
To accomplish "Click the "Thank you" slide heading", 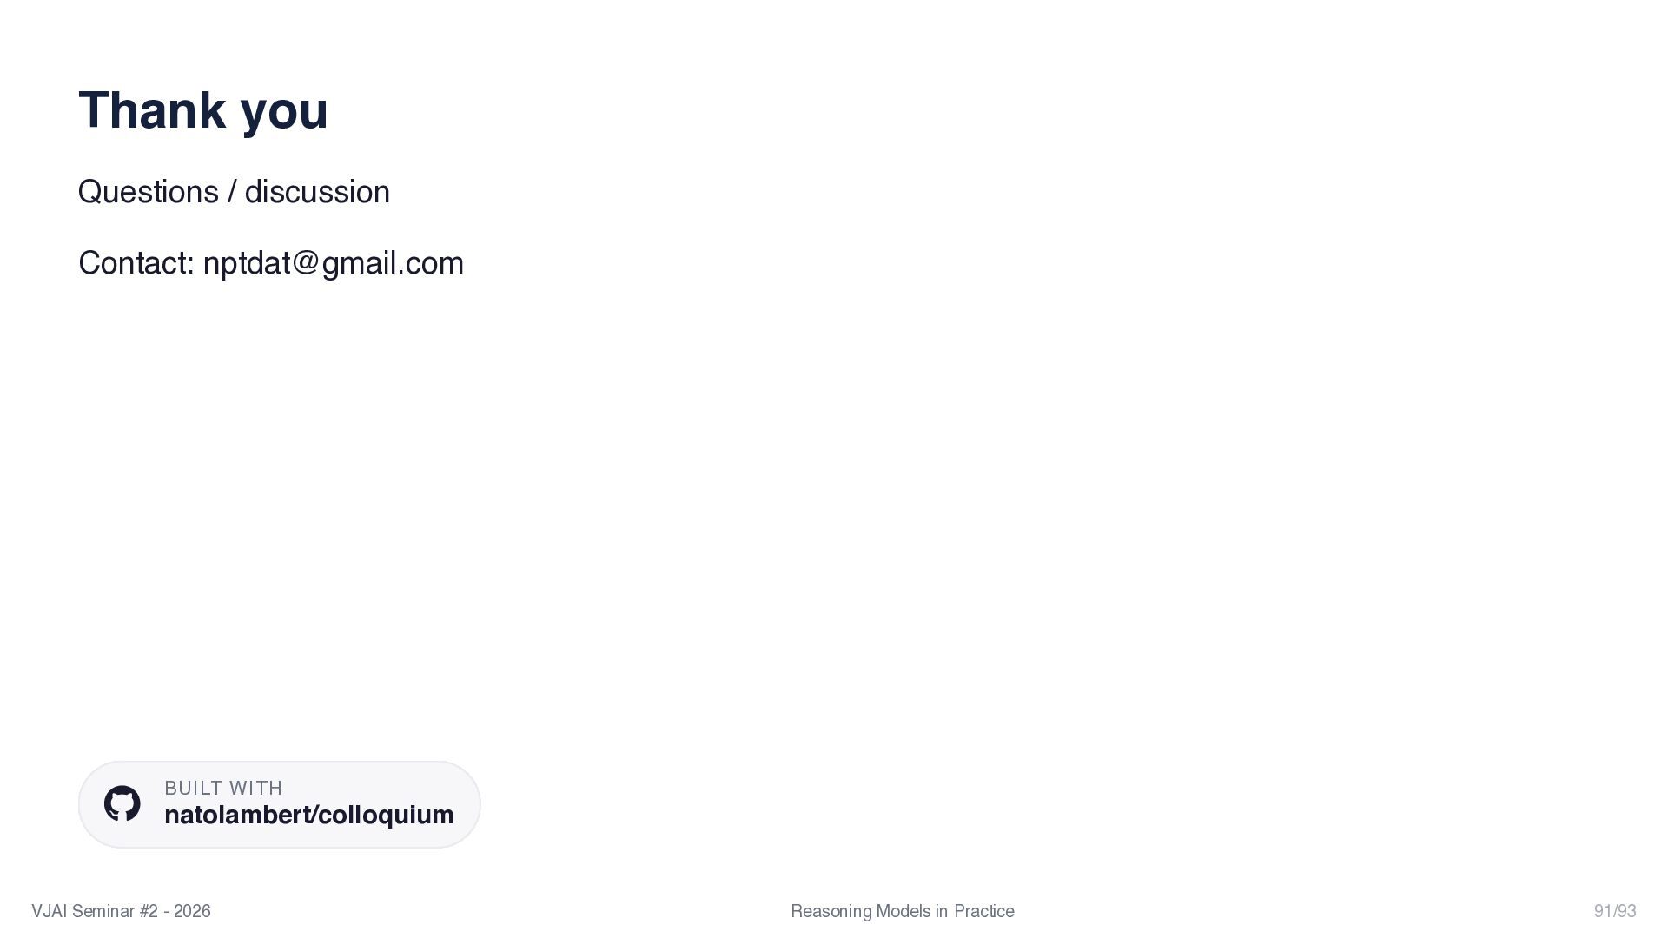I will [x=203, y=110].
